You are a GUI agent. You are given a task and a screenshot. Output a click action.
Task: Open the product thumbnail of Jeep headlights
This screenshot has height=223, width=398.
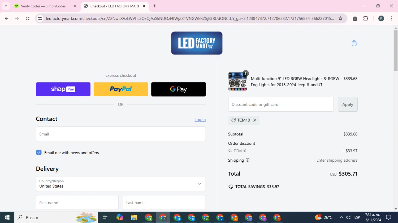(x=237, y=81)
